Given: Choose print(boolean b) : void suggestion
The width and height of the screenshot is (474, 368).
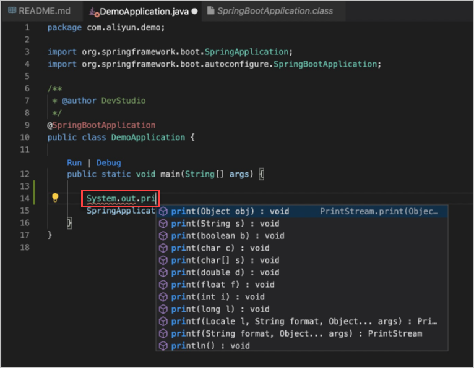Looking at the screenshot, I should pyautogui.click(x=301, y=236).
